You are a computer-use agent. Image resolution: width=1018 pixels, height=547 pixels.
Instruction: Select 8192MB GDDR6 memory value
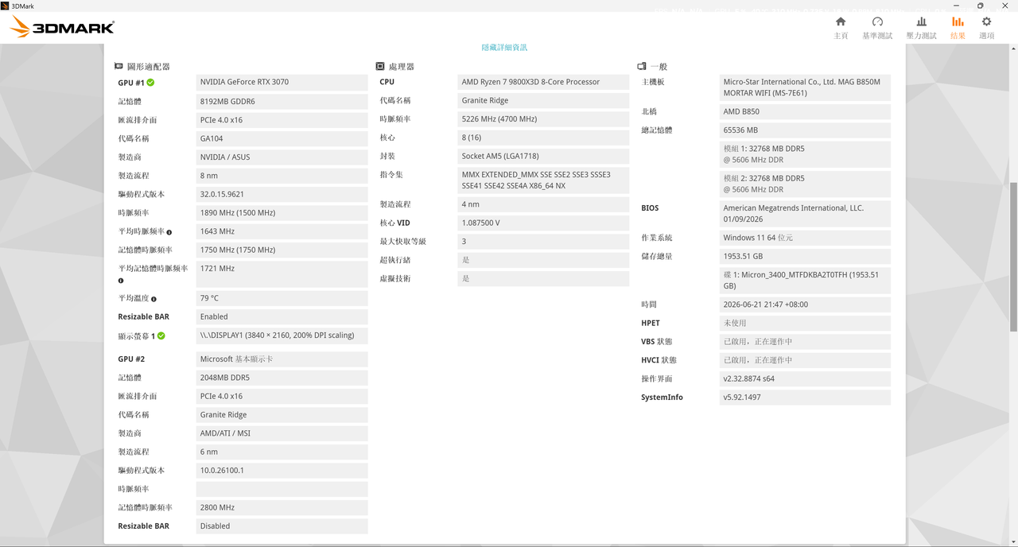282,101
